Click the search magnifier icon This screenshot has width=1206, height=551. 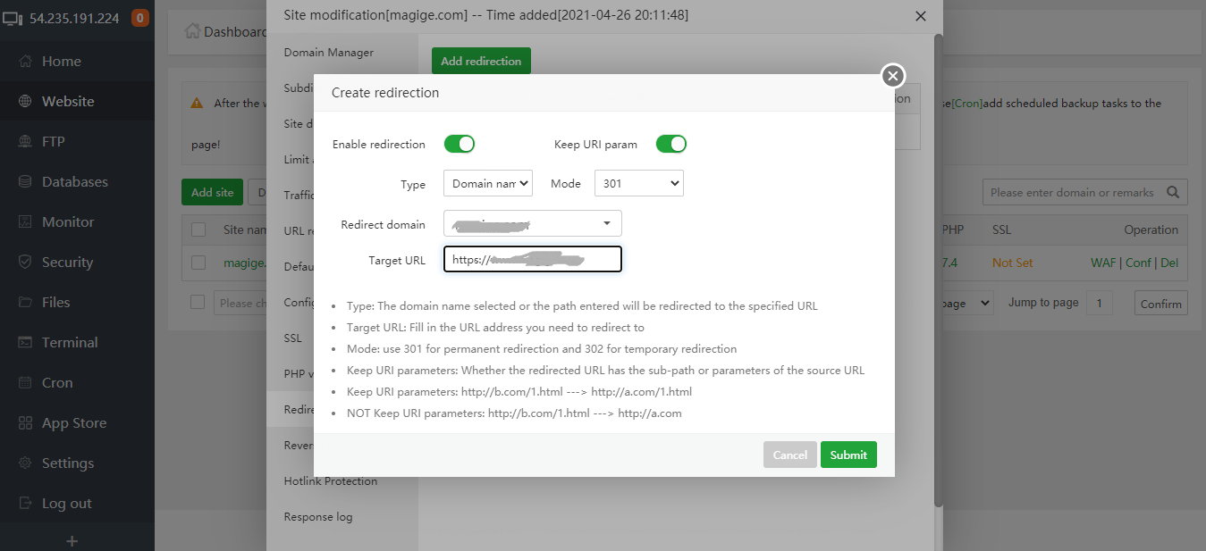click(1173, 192)
